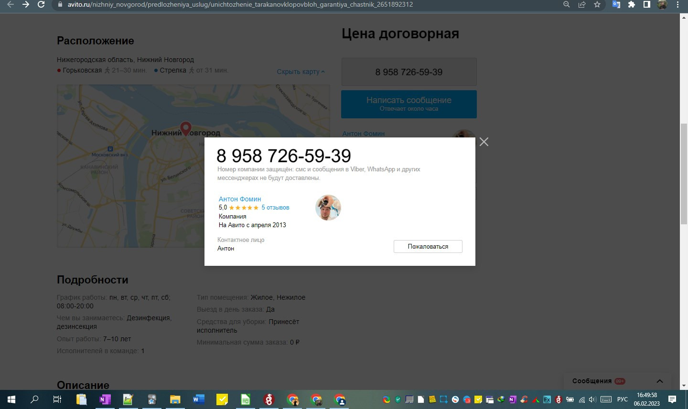This screenshot has height=409, width=688.
Task: Click the green shield security tray icon
Action: 398,399
